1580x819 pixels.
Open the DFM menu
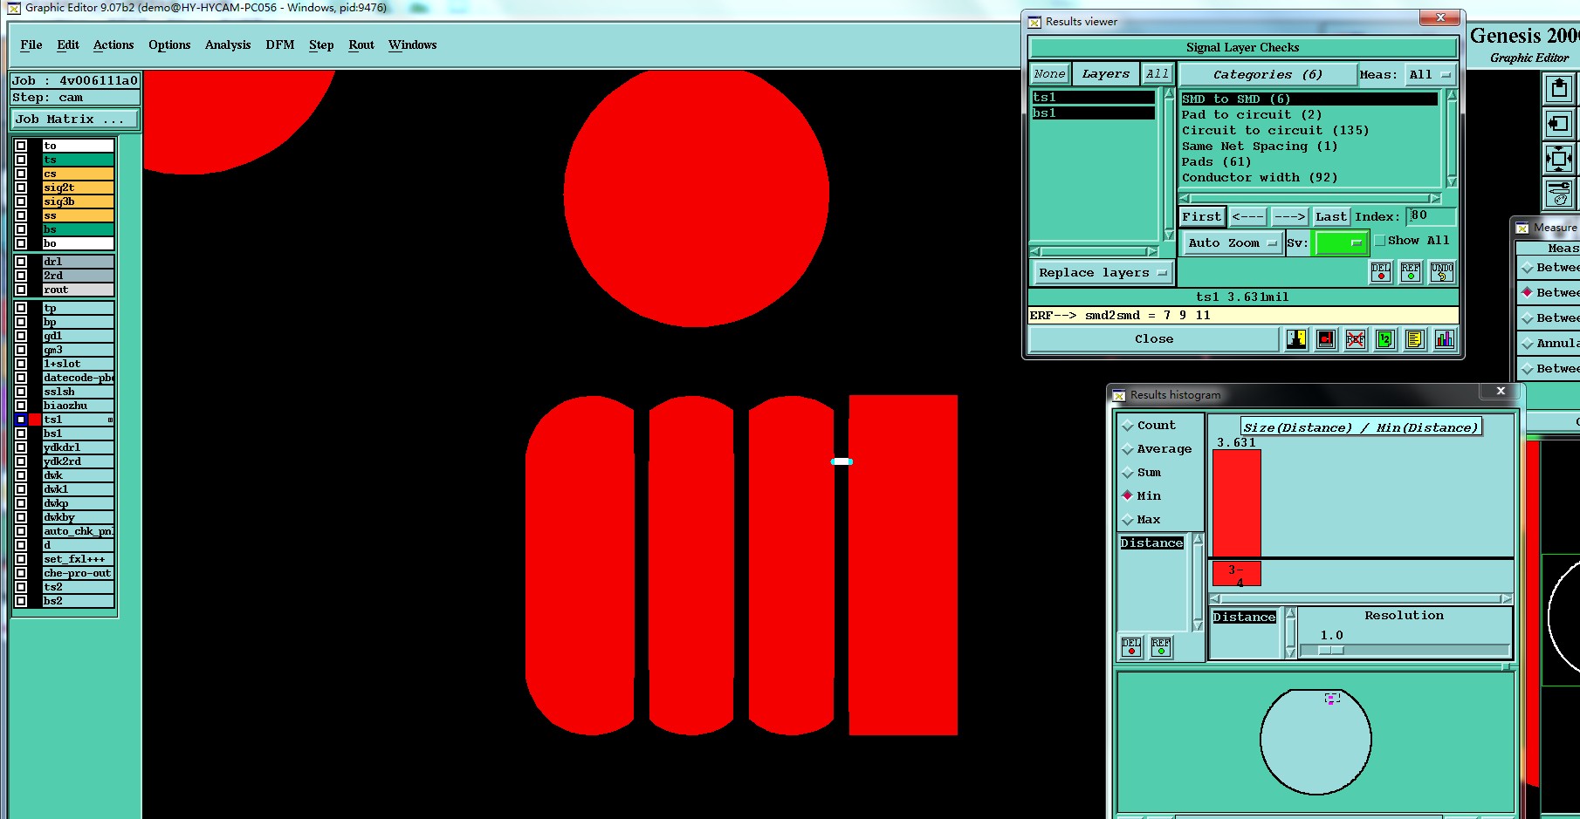click(280, 45)
